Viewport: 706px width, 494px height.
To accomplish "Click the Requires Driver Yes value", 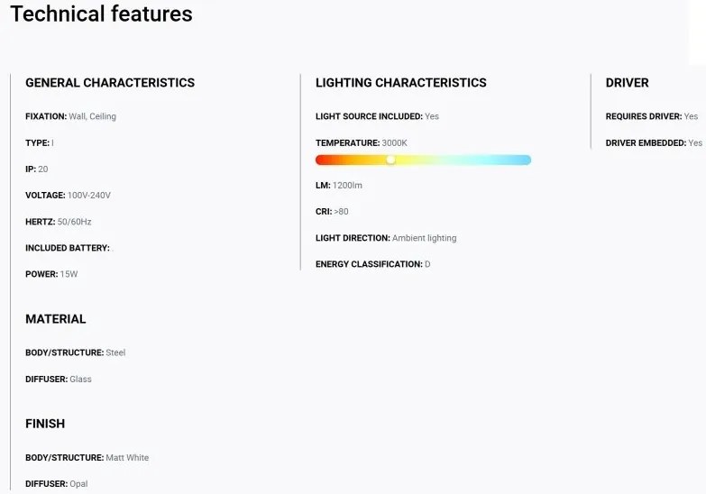I will pos(691,116).
